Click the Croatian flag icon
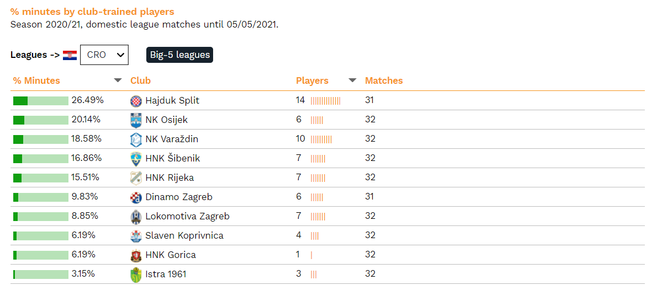Screen dimensions: 657x296 pos(70,55)
